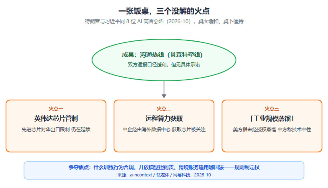Click the heading 远程算力获取
Screen dimensions: 328x188
[x=164, y=118]
